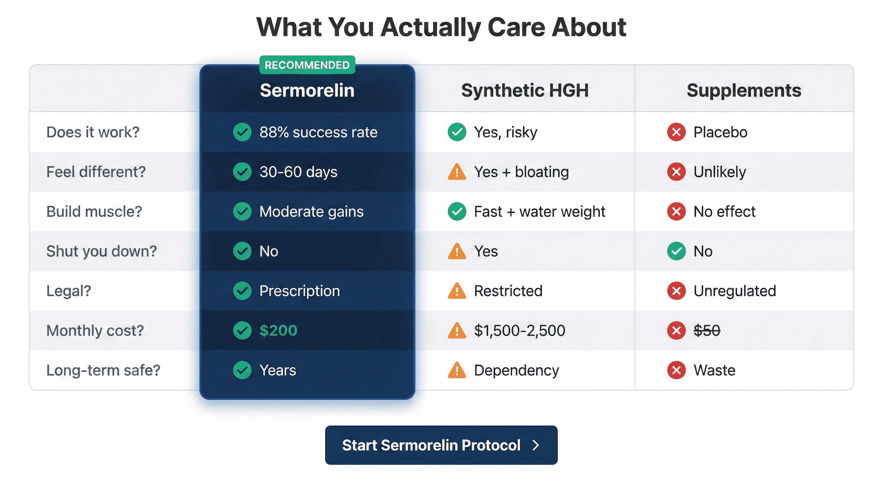This screenshot has width=883, height=481.
Task: Select the Supplements column header
Action: [x=744, y=91]
